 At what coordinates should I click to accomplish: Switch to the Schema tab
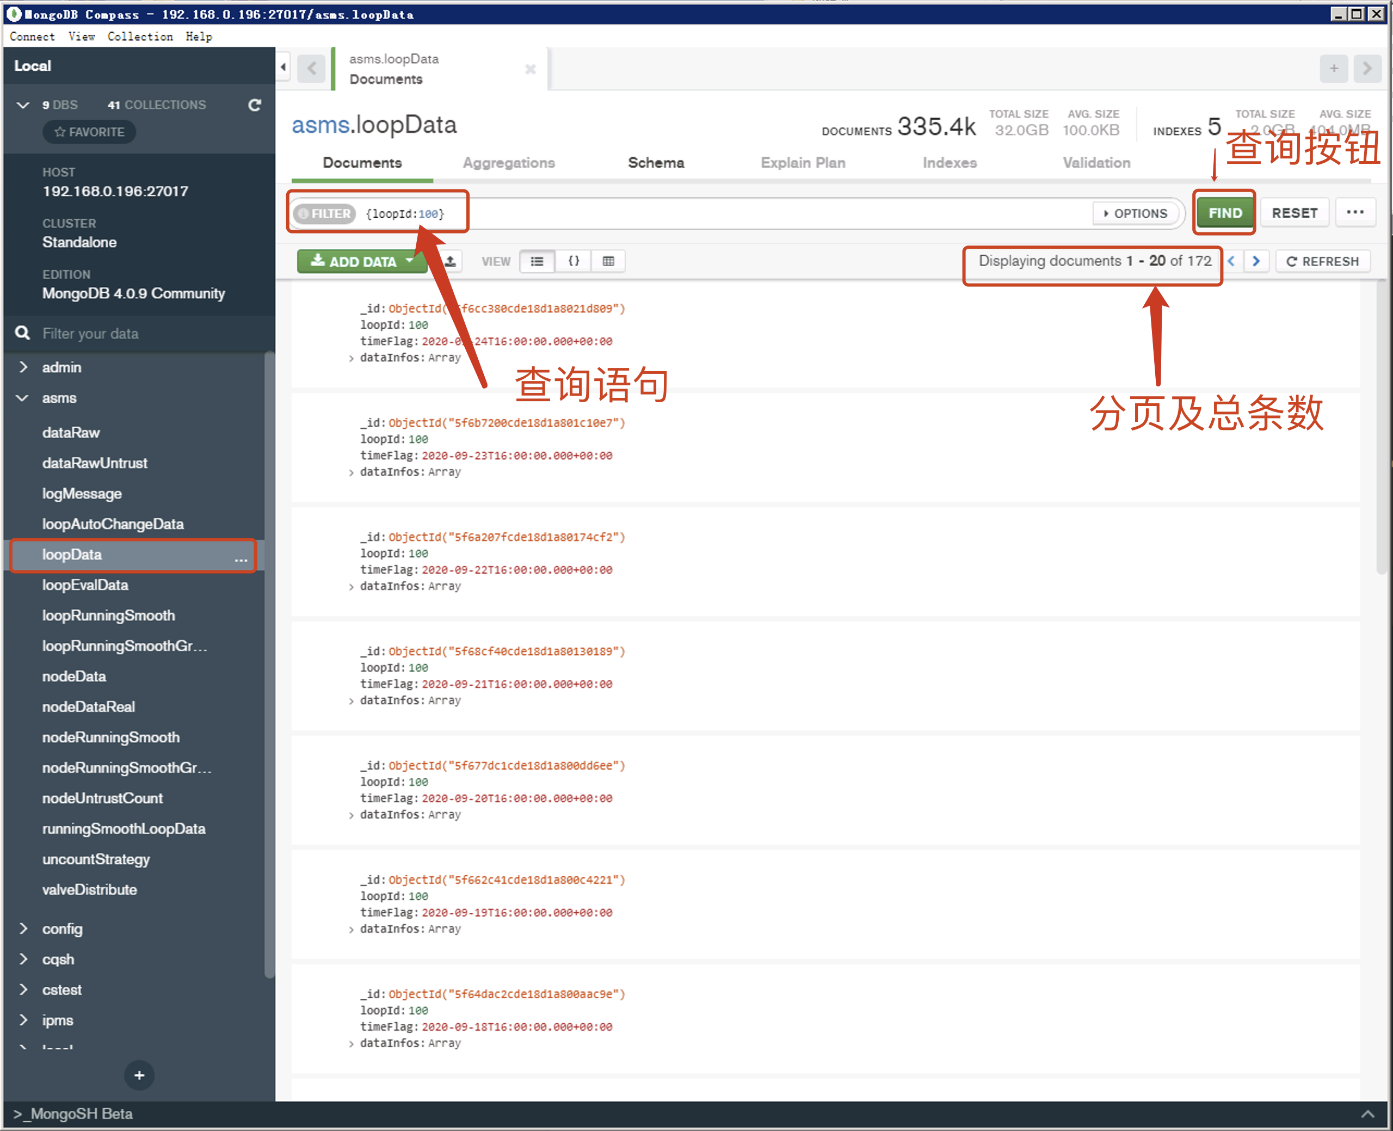pos(656,163)
